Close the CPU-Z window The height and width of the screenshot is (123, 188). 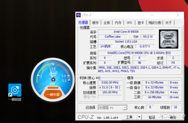point(178,15)
